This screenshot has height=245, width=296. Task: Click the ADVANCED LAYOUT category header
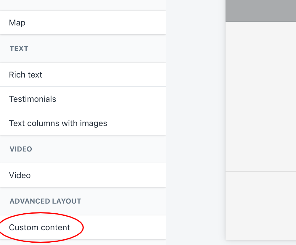tap(45, 201)
